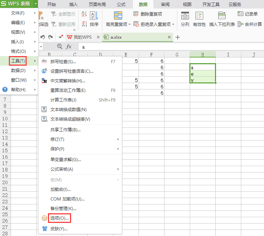Image resolution: width=264 pixels, height=236 pixels.
Task: Switch to the 公式 ribbon tab
Action: pos(121,4)
